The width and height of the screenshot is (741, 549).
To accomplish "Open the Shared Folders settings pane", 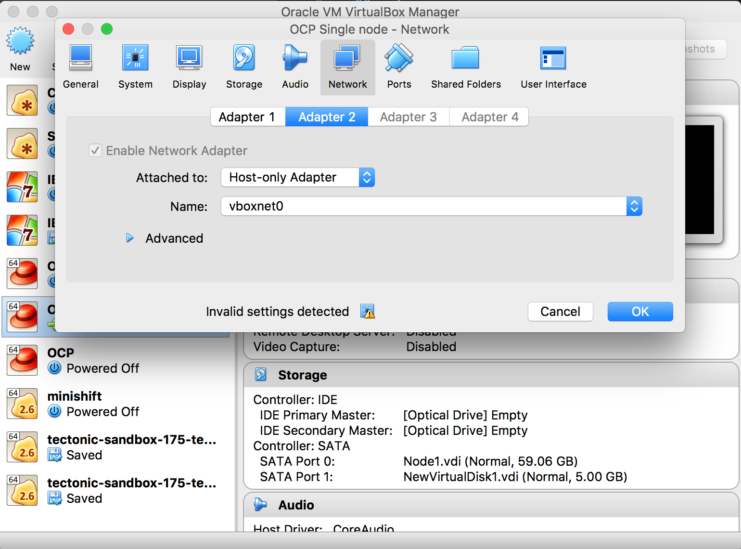I will (466, 67).
